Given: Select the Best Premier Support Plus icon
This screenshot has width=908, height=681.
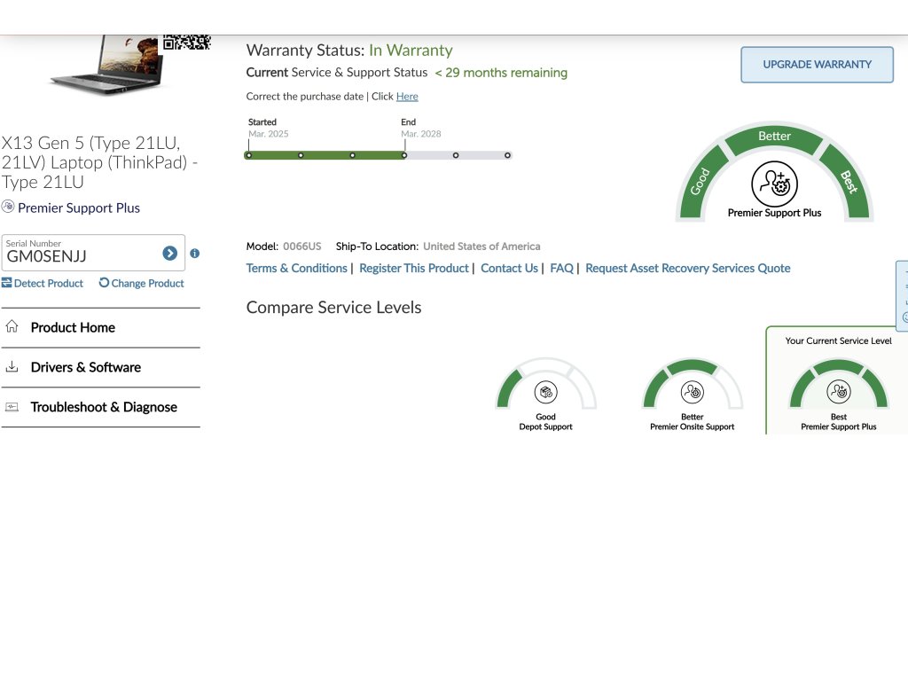Looking at the screenshot, I should [x=838, y=392].
